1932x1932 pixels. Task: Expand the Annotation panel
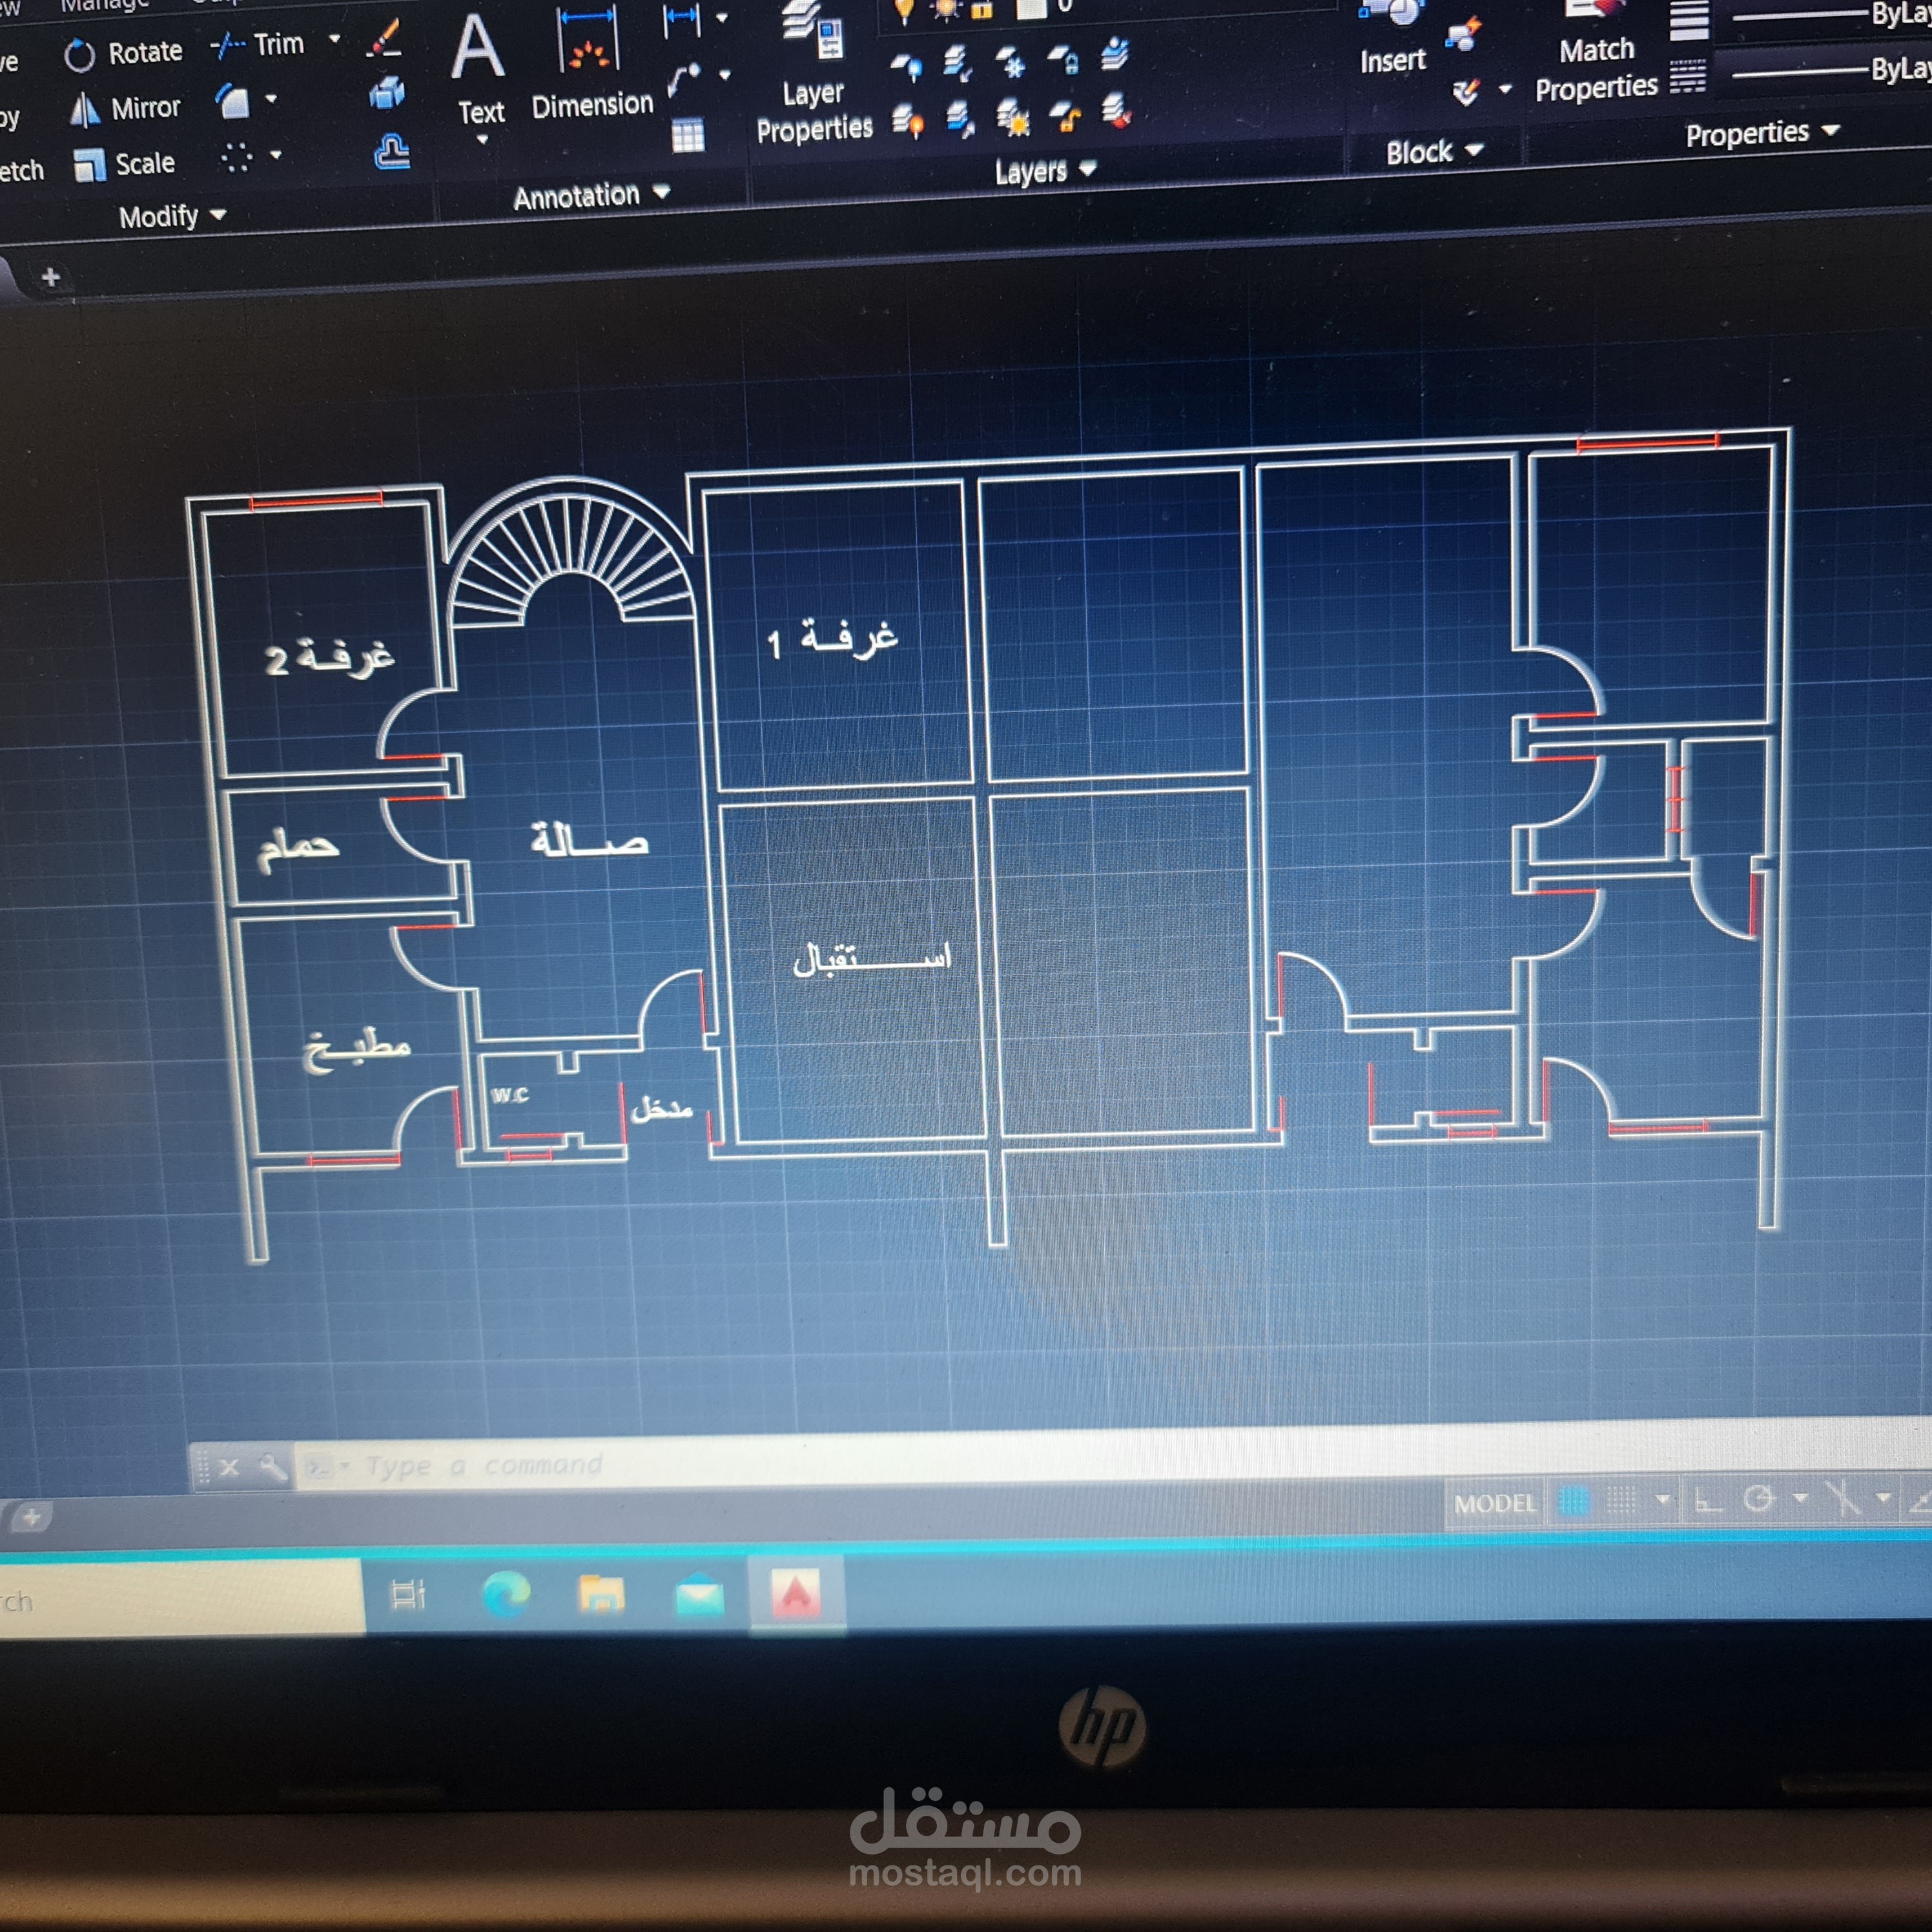591,195
